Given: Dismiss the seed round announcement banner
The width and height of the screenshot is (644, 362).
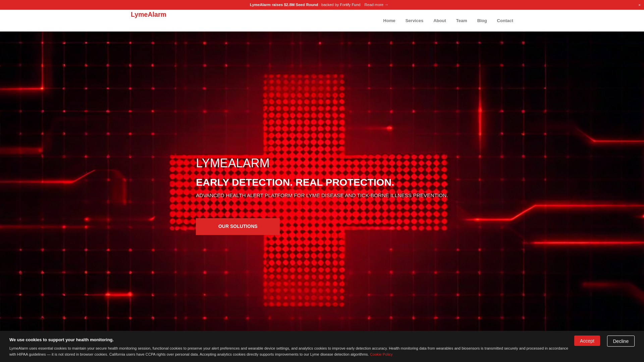Looking at the screenshot, I should (x=639, y=5).
